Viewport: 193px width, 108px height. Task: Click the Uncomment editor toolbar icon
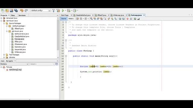pyautogui.click(x=138, y=19)
